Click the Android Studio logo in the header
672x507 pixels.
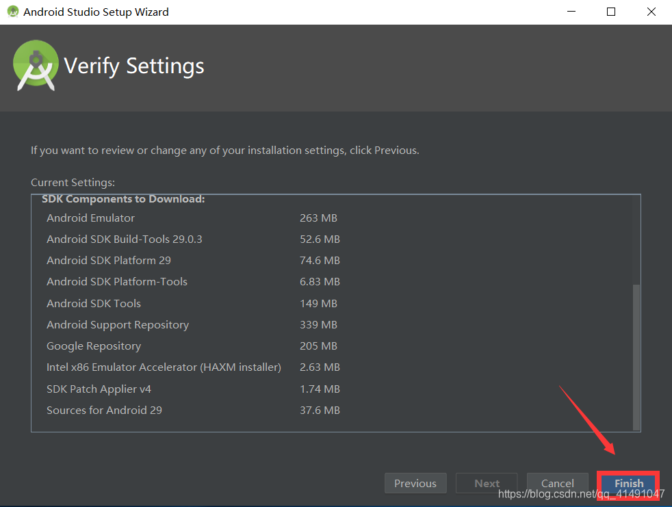point(36,66)
